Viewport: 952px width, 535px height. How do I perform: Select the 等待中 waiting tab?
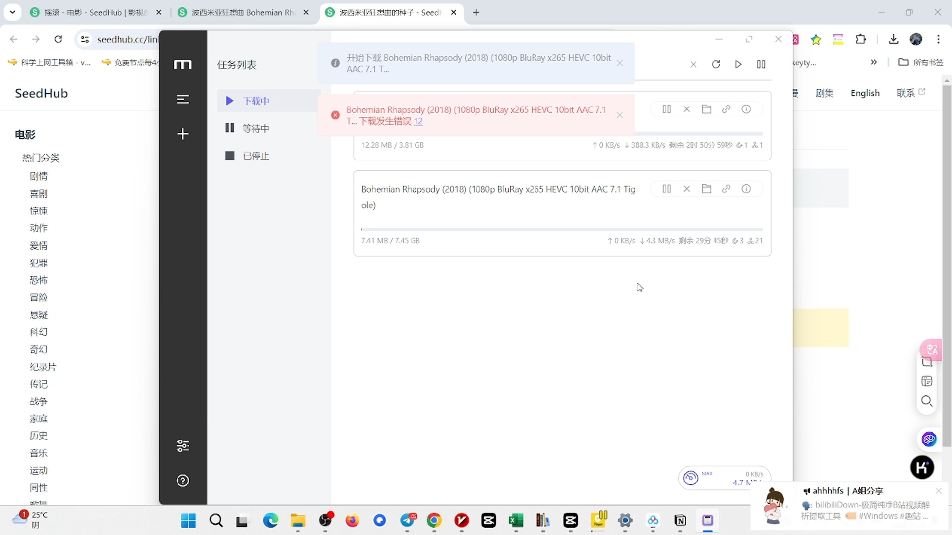coord(269,128)
